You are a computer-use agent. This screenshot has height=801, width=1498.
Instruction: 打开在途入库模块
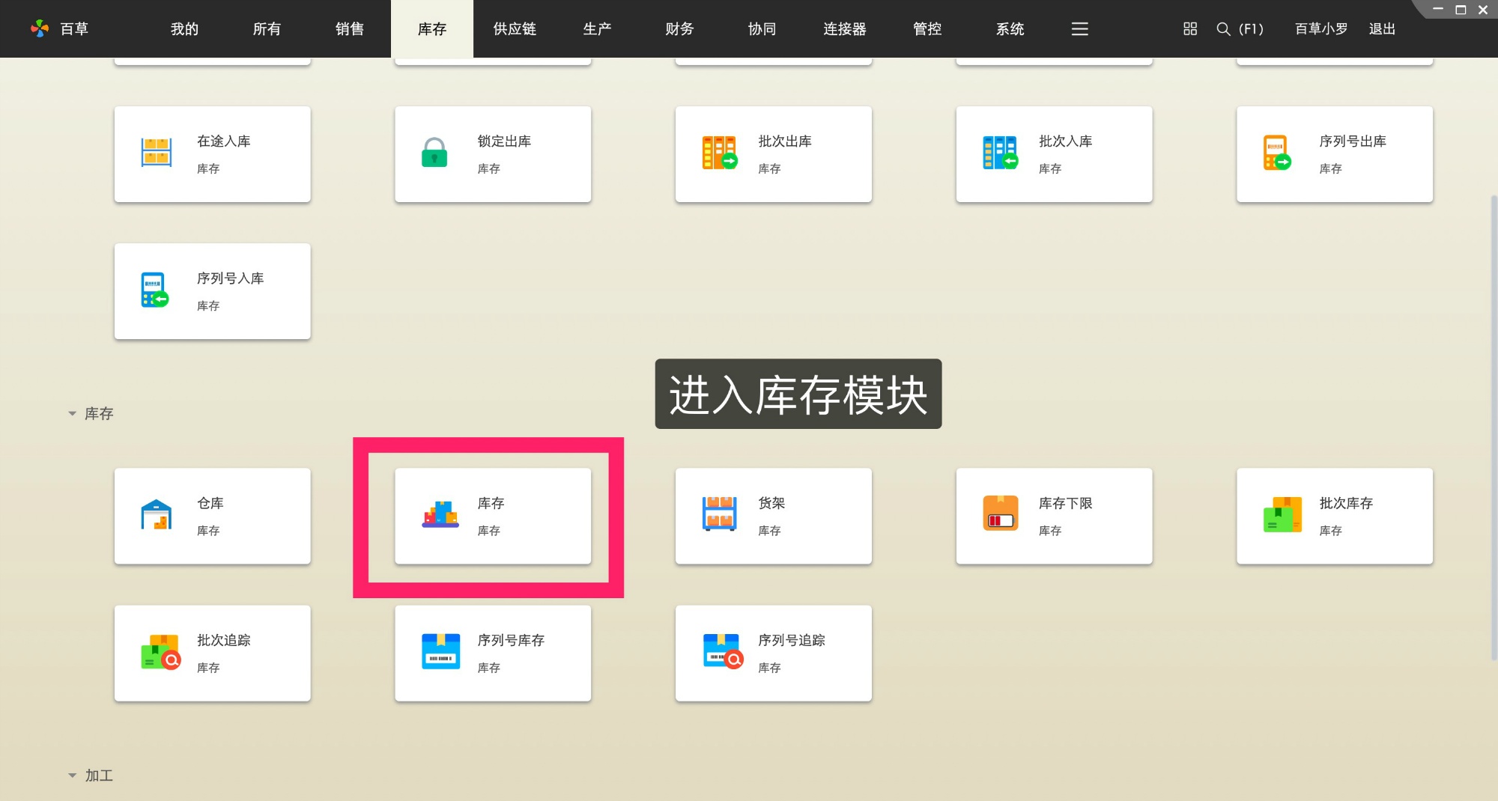point(212,153)
